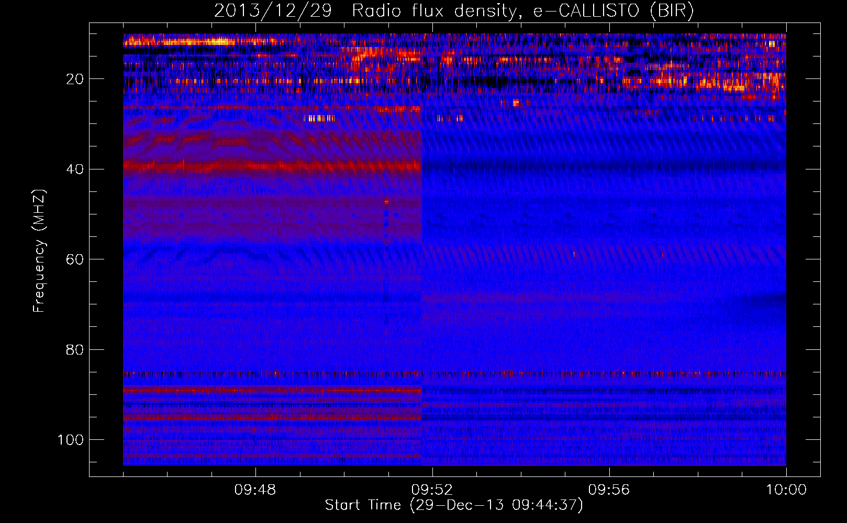Click the plot title '2013/12/29 Radio flux density'
847x523 pixels.
click(454, 11)
